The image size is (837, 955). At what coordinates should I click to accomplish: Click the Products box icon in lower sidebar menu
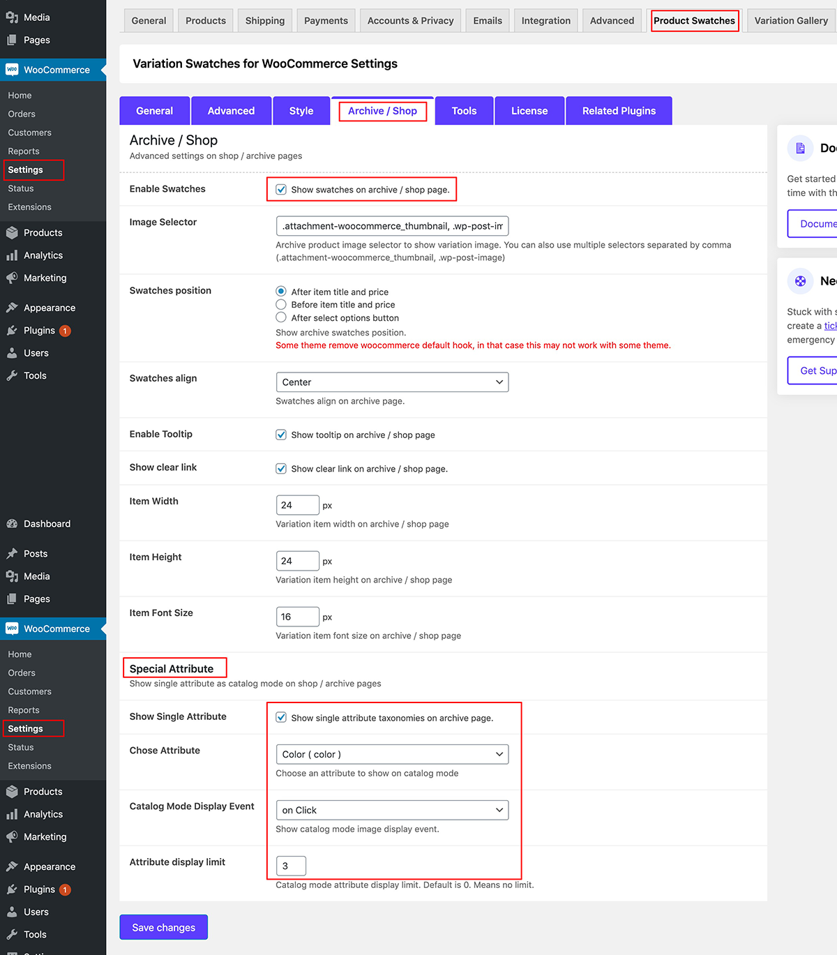(x=12, y=792)
